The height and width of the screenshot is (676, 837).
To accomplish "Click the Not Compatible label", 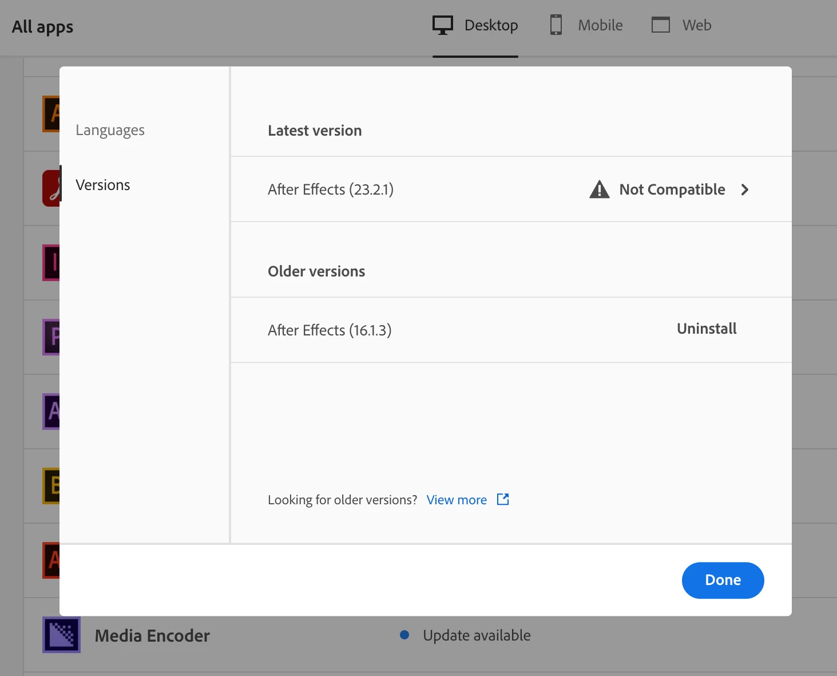I will coord(672,189).
